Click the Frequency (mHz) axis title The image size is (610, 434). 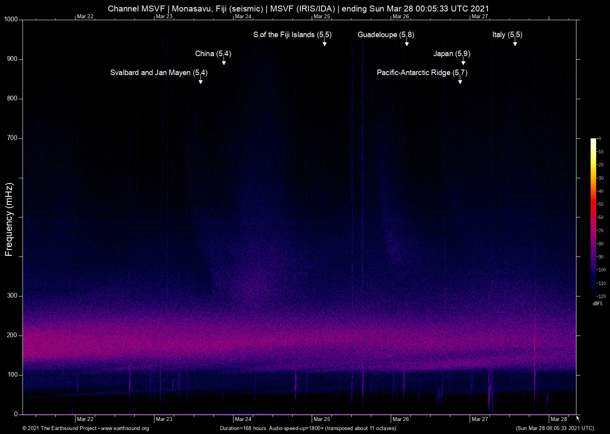coord(9,219)
